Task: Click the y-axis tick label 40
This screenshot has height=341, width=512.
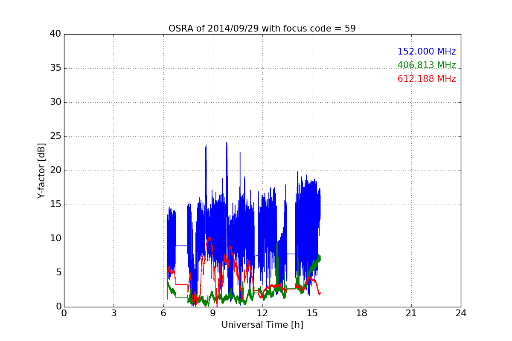Action: click(x=55, y=34)
